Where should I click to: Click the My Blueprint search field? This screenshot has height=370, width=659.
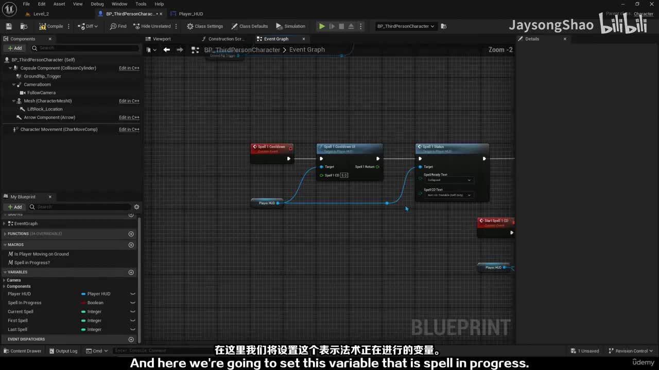pos(79,207)
